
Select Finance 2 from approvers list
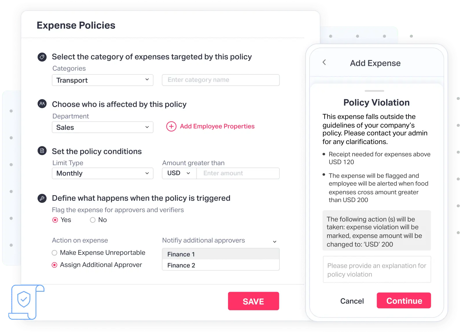pyautogui.click(x=220, y=265)
